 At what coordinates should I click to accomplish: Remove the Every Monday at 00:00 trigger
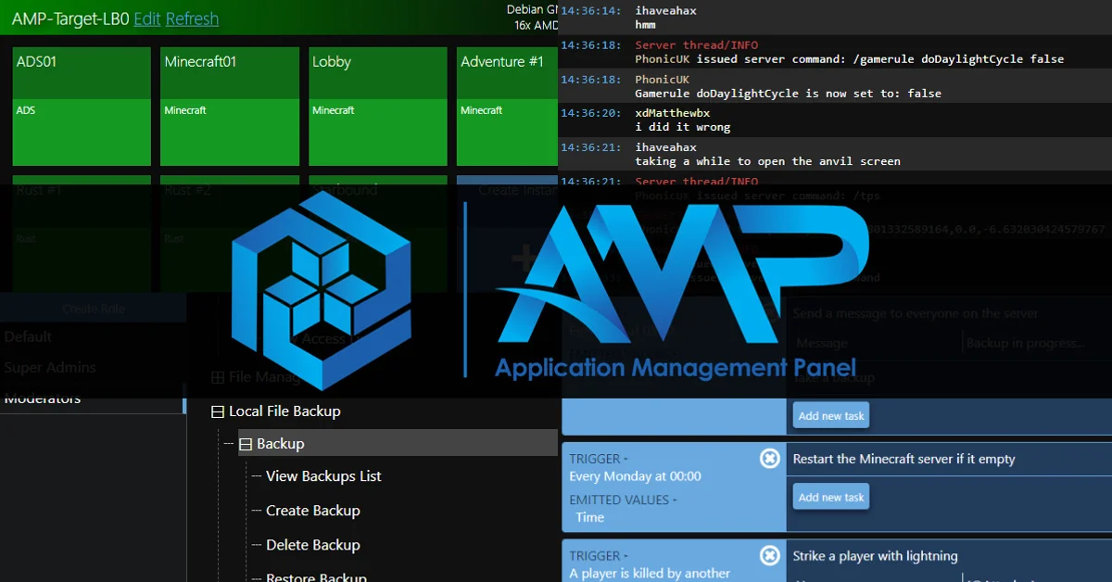(770, 458)
